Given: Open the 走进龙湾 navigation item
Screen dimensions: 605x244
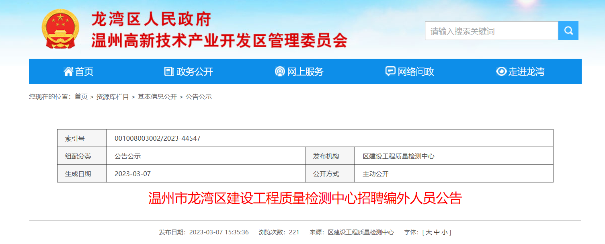Looking at the screenshot, I should 521,72.
